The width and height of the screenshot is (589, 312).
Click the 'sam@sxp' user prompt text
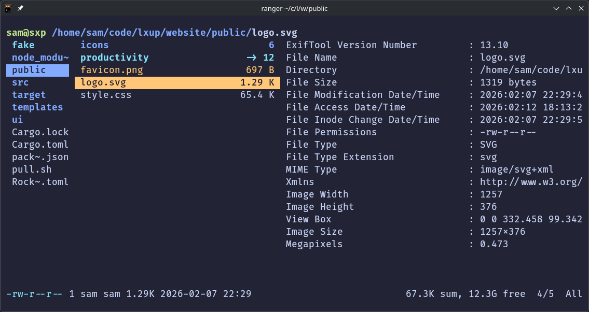click(25, 32)
